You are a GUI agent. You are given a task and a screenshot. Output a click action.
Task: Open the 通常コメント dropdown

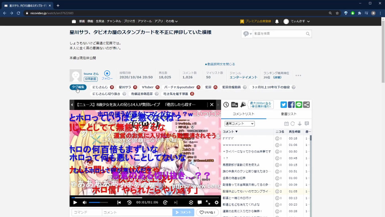[x=239, y=124]
